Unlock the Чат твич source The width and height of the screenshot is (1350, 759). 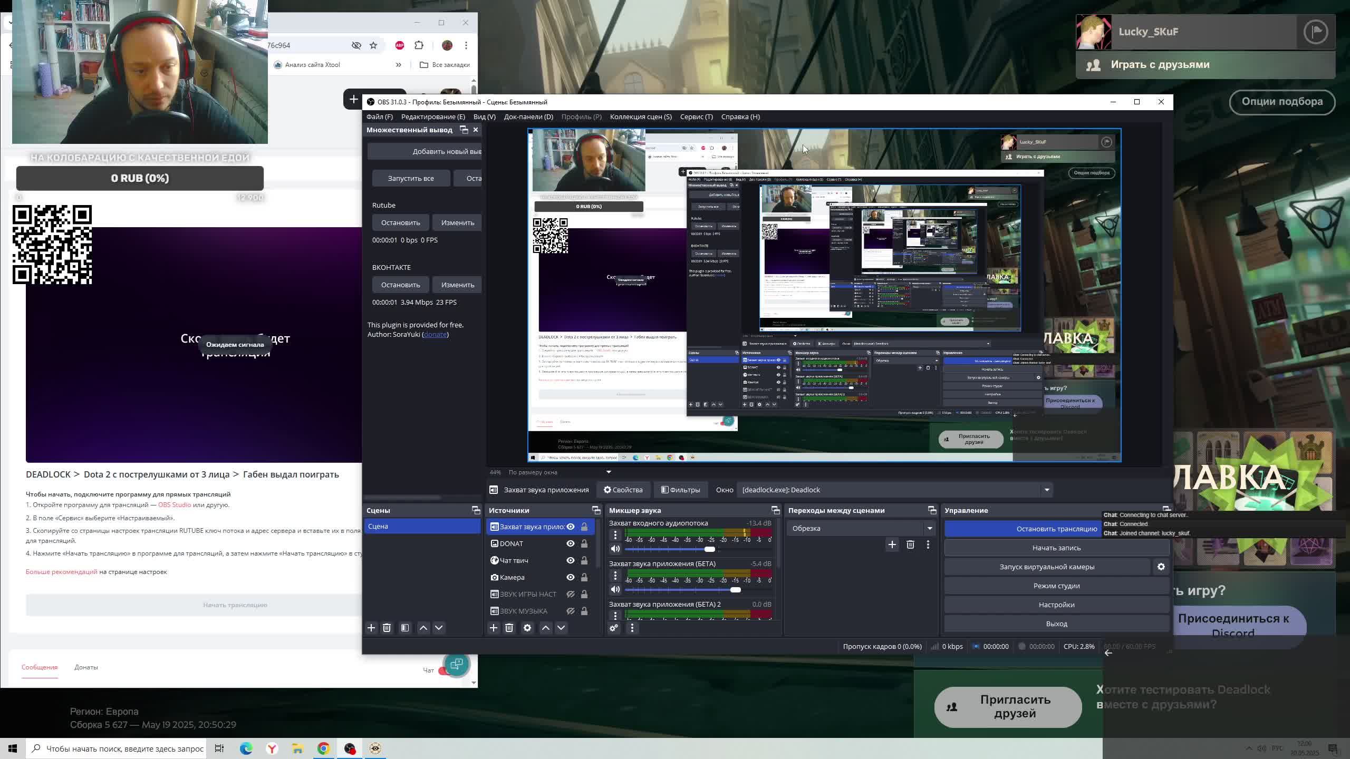[x=584, y=560]
